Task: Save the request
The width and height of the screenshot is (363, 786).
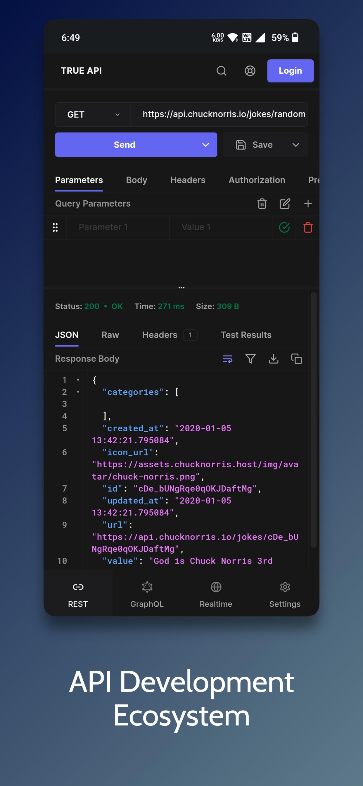Action: click(x=254, y=145)
